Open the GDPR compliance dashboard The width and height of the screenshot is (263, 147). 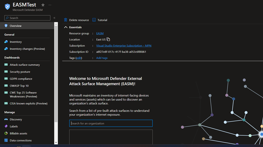(x=21, y=79)
